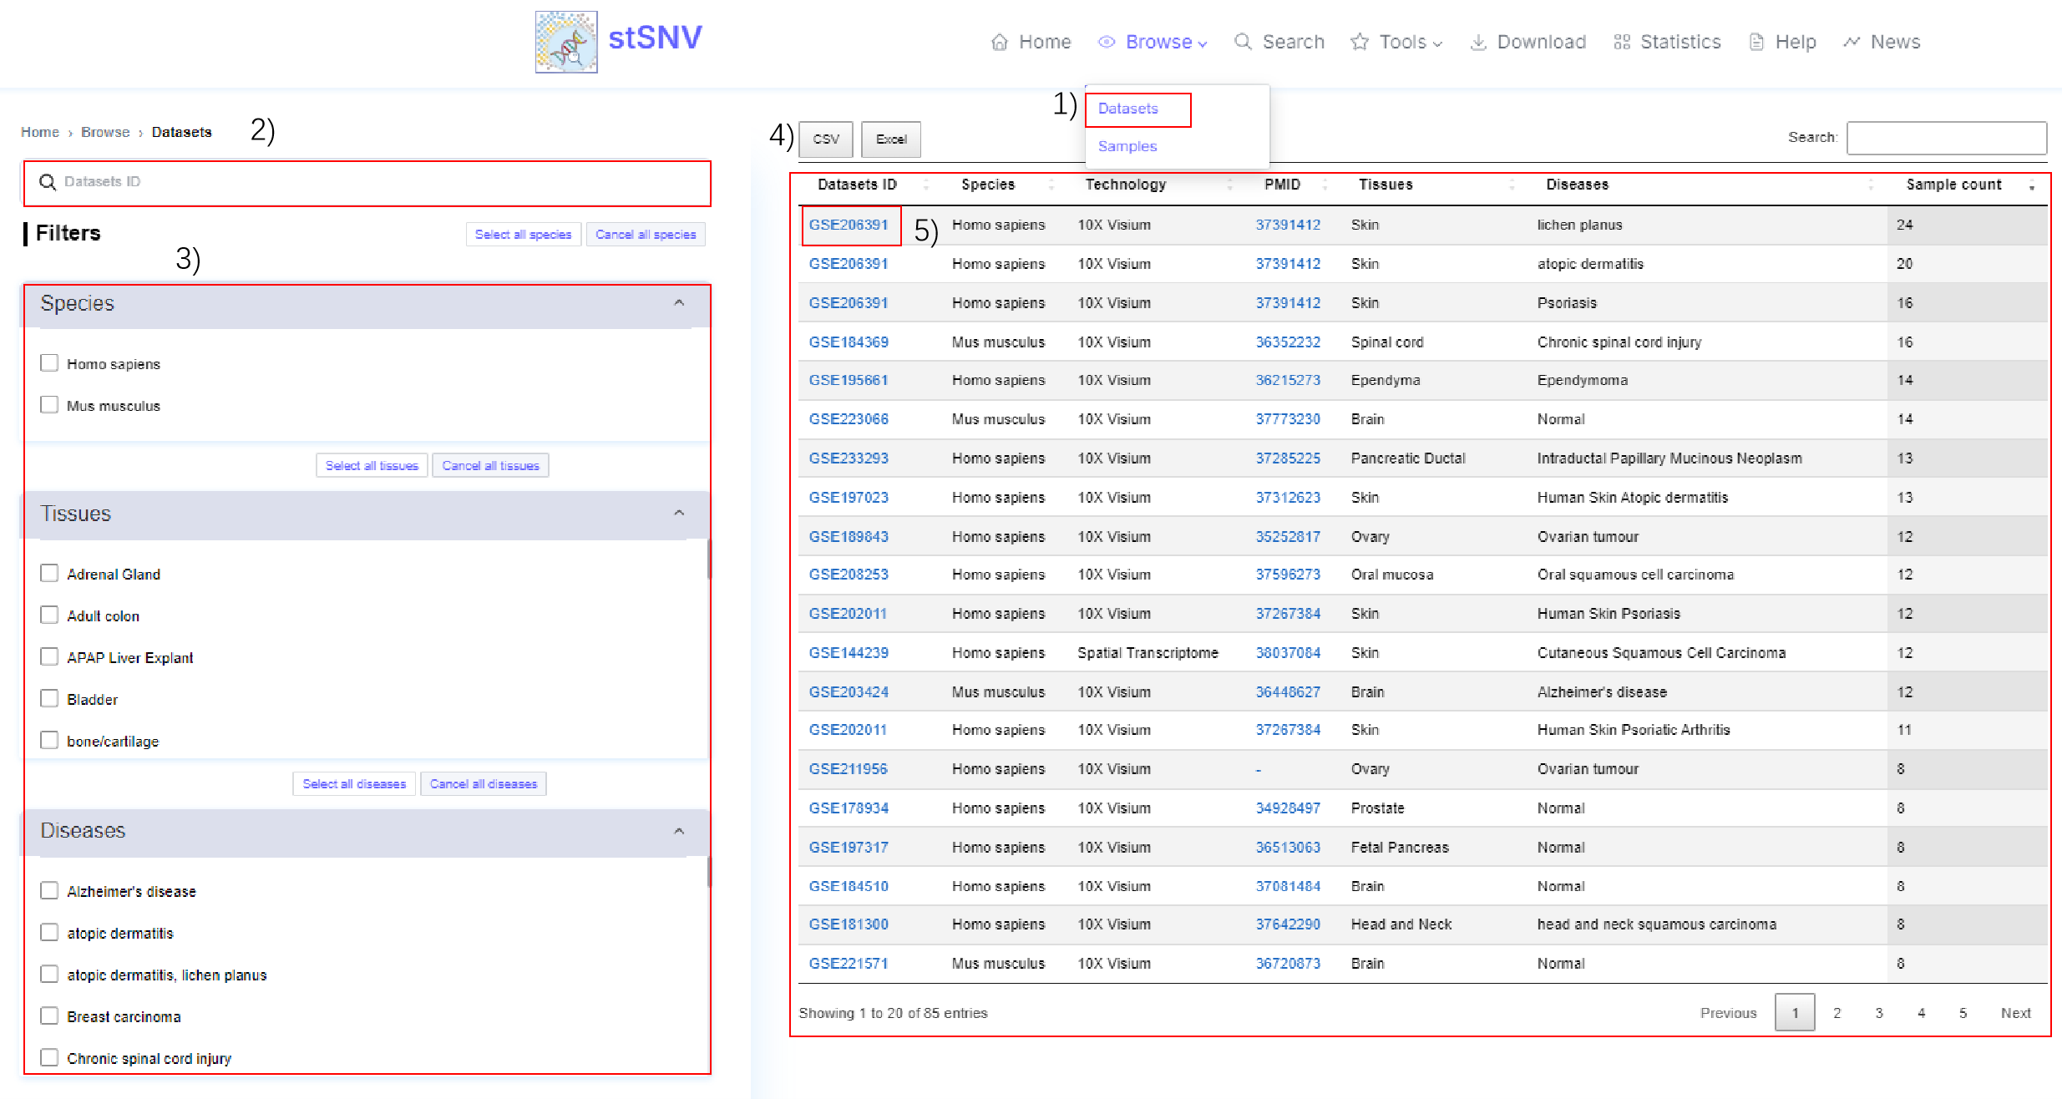Screen dimensions: 2062x1099
Task: Export table with the CSV button
Action: [x=825, y=139]
